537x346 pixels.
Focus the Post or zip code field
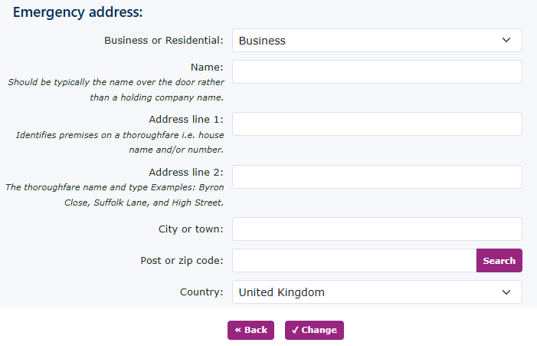pos(354,261)
